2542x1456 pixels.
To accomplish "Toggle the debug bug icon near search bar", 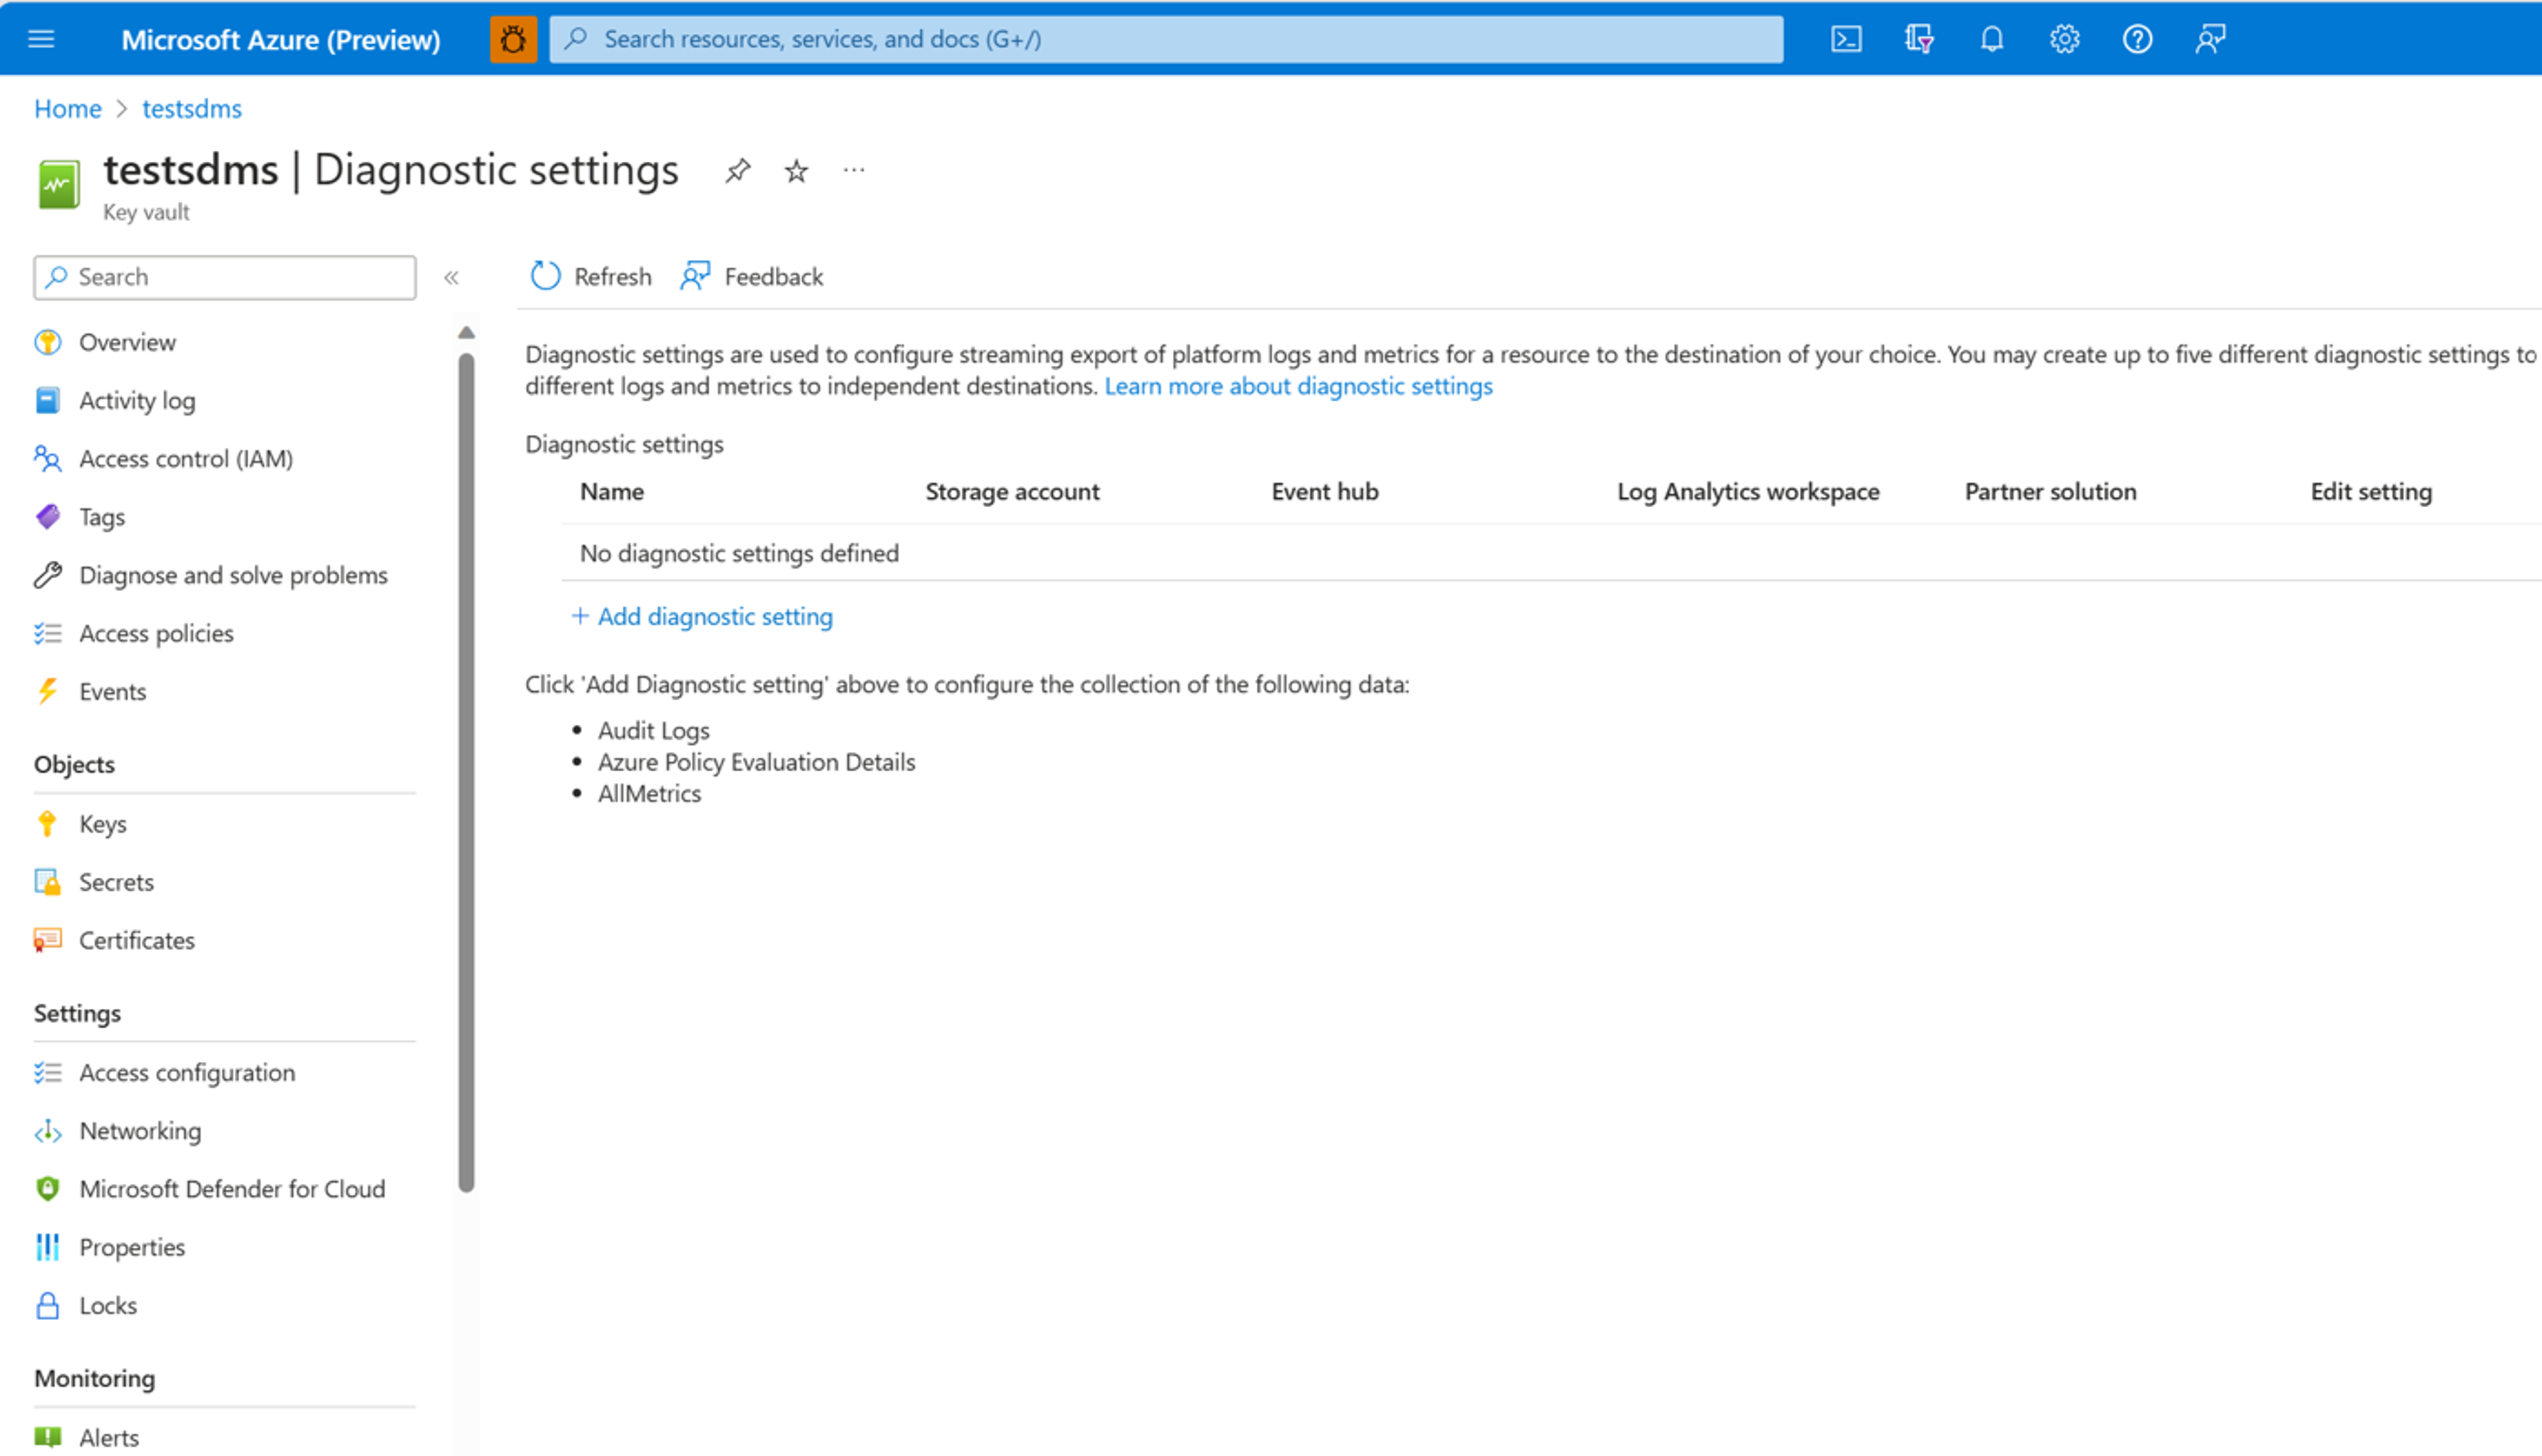I will click(514, 39).
